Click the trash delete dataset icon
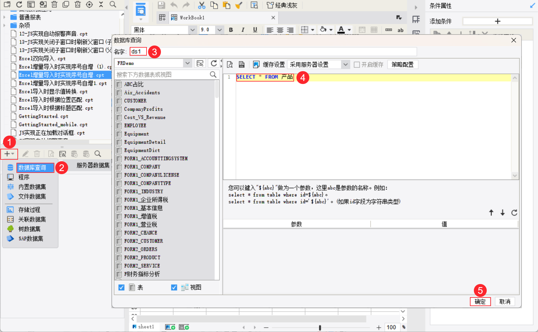 coord(37,154)
